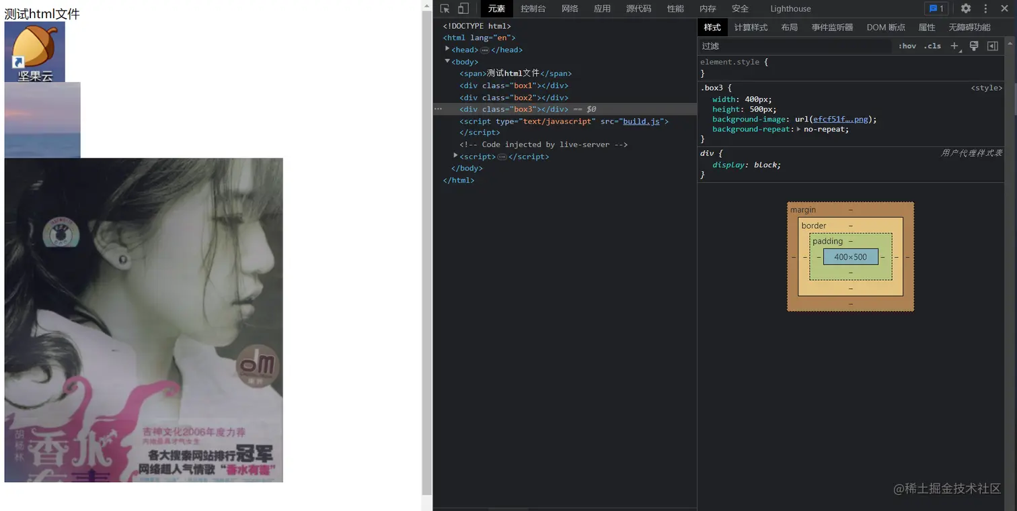Viewport: 1017px width, 511px height.
Task: Expand the collapsed script element ellipsis
Action: pos(502,157)
